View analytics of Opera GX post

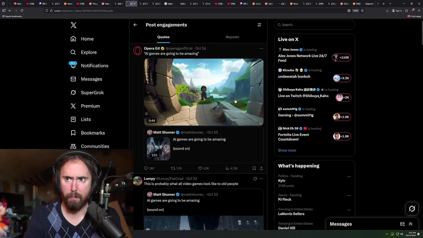(231, 168)
